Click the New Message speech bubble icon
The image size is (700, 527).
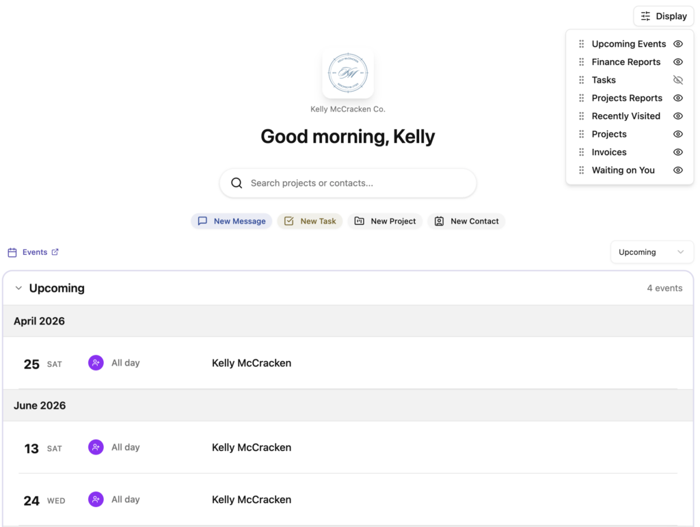202,221
